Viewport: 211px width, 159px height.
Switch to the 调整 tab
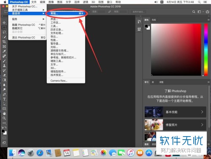(161, 82)
